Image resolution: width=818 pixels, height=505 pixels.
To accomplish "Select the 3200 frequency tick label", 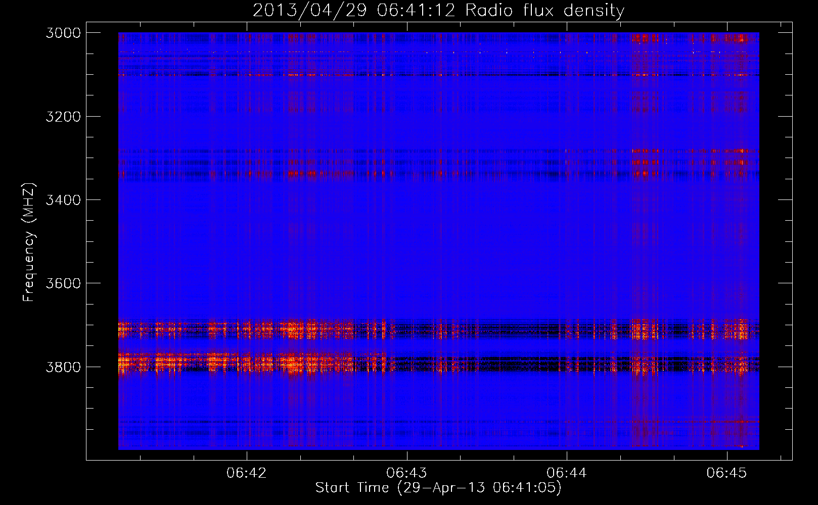I will [x=63, y=117].
